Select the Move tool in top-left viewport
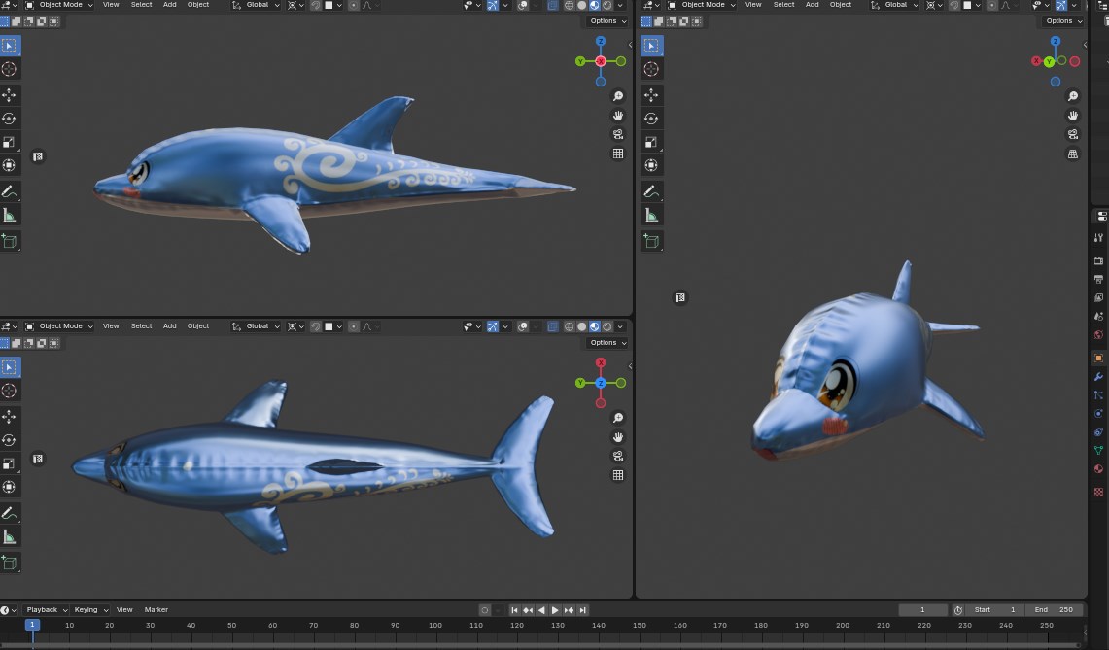Viewport: 1109px width, 650px height. coord(9,95)
